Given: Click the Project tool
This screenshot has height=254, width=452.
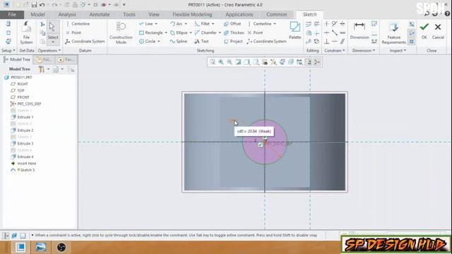Looking at the screenshot, I should 233,41.
